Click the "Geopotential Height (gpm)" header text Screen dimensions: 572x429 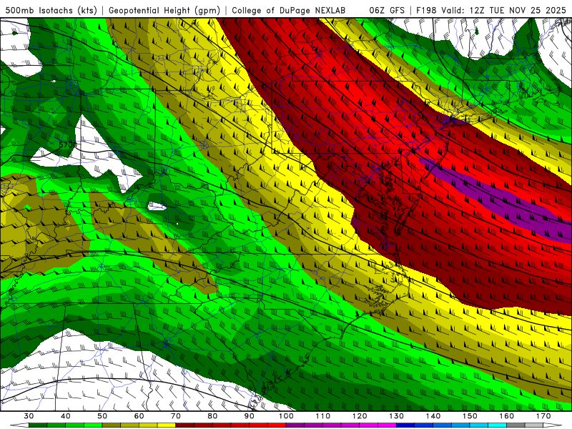point(164,10)
